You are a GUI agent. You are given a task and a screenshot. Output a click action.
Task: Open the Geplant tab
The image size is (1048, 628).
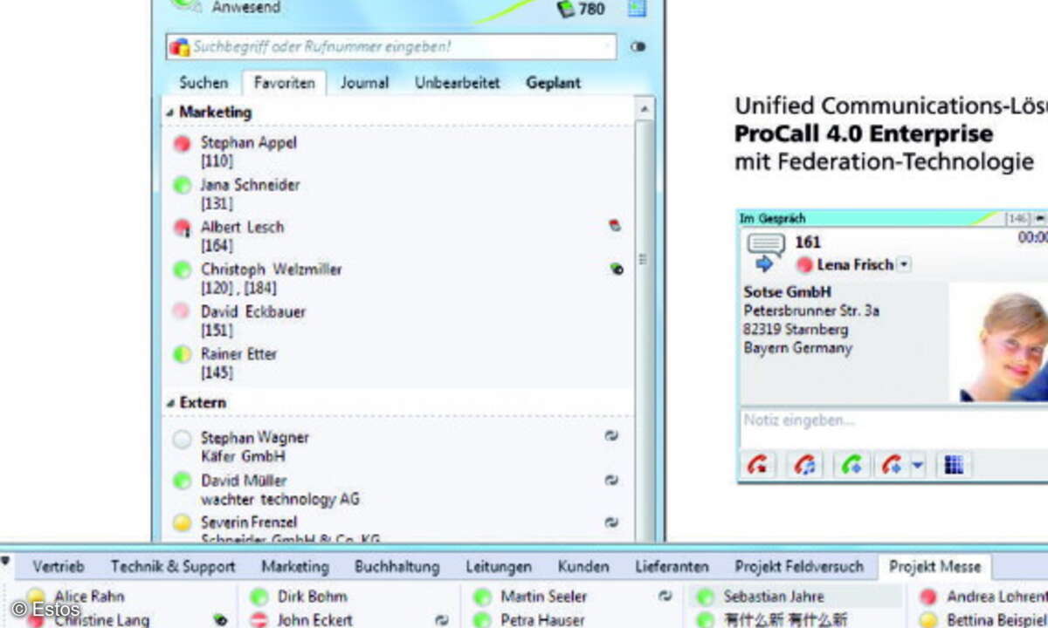pos(554,83)
